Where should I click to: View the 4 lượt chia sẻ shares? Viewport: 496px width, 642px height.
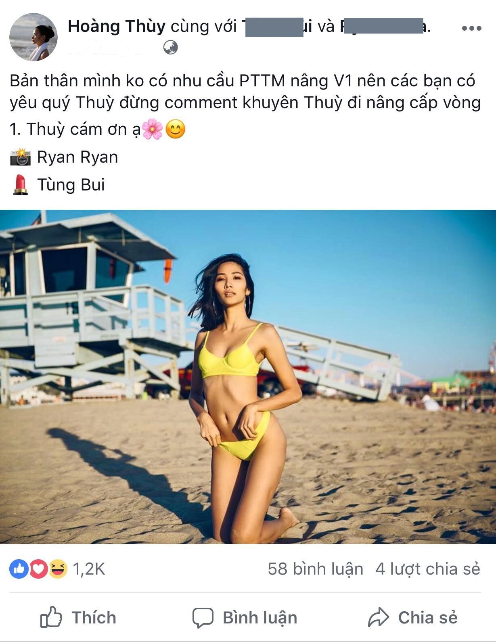click(428, 569)
